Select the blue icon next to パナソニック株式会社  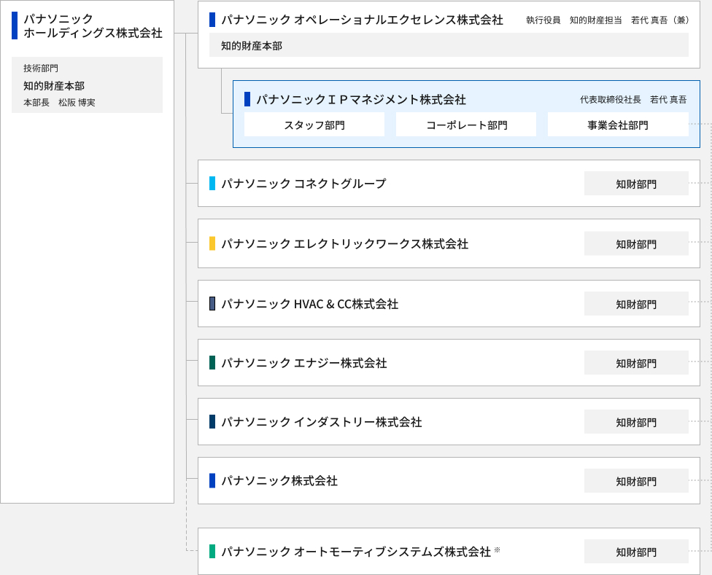coord(212,481)
